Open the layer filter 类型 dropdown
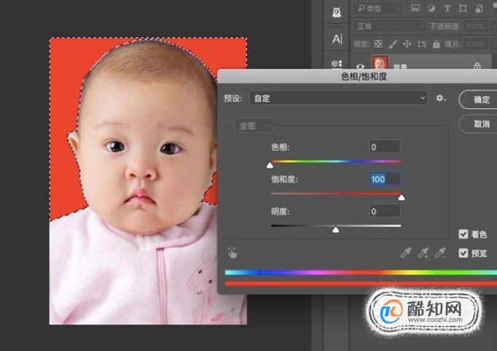 click(x=377, y=9)
